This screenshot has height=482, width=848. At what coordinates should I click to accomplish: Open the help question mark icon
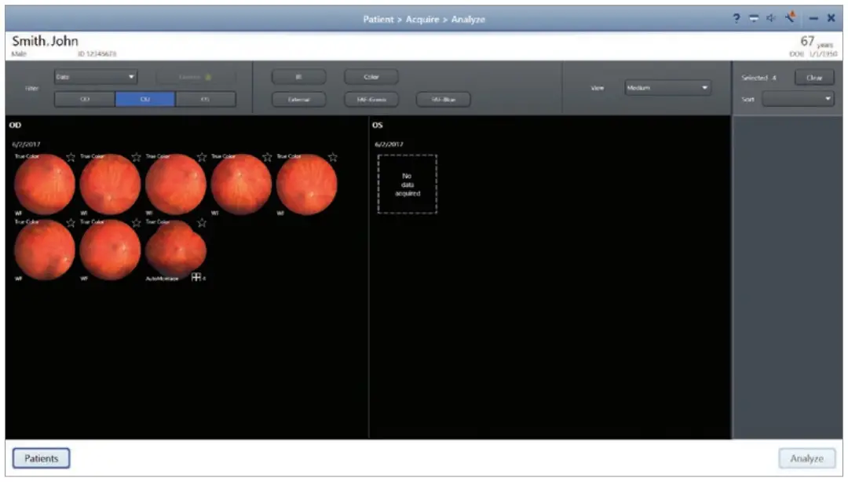pyautogui.click(x=736, y=18)
